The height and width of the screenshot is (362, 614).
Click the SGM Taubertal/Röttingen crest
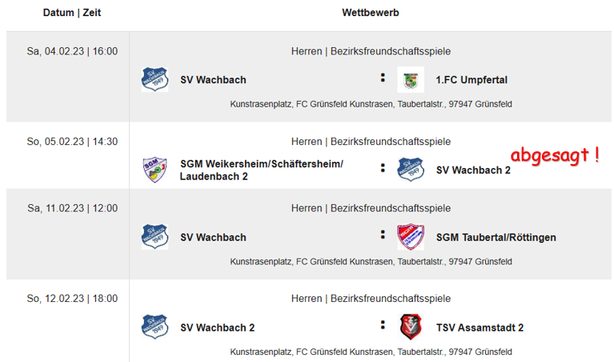[x=411, y=237]
